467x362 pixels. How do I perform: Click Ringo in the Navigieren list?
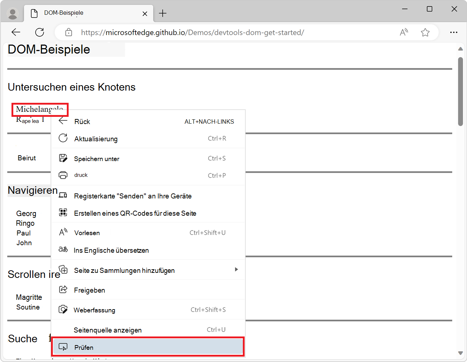tap(25, 223)
